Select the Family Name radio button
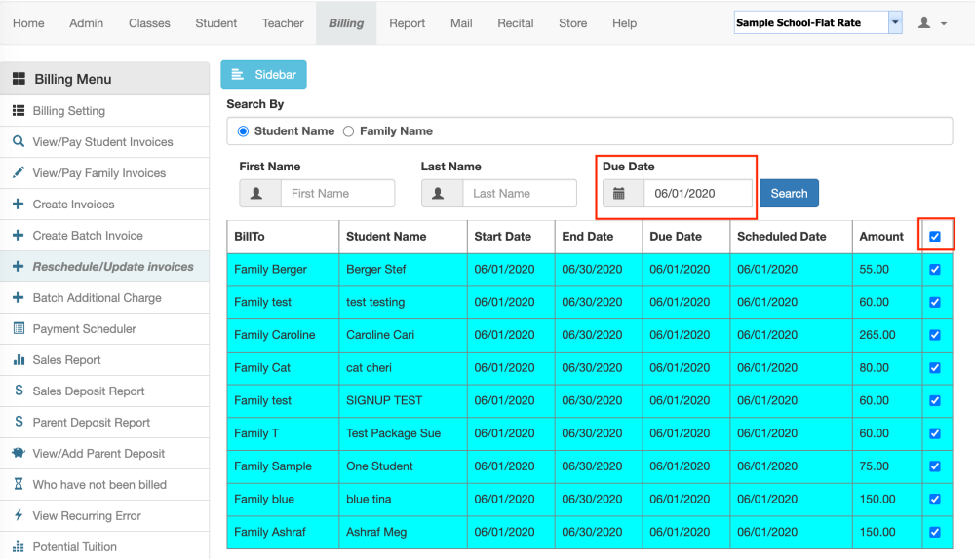This screenshot has height=559, width=975. [x=349, y=131]
